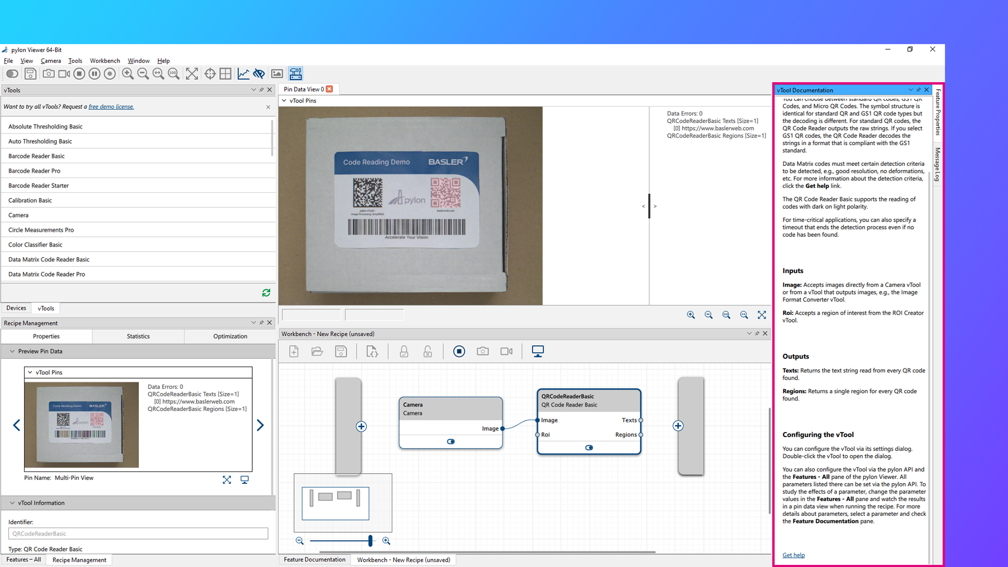Screen dimensions: 1008x567
Task: Click the Get help link
Action: click(x=793, y=555)
